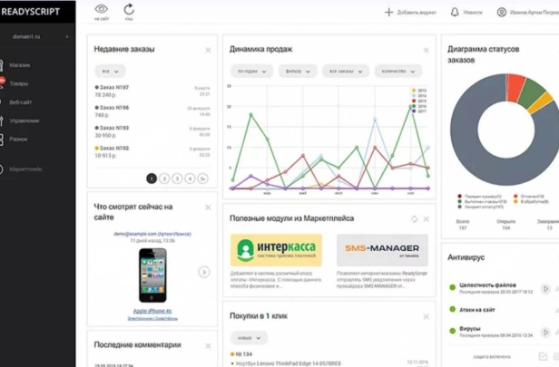Click the eye icon to view site
Image resolution: width=559 pixels, height=367 pixels.
pos(102,9)
